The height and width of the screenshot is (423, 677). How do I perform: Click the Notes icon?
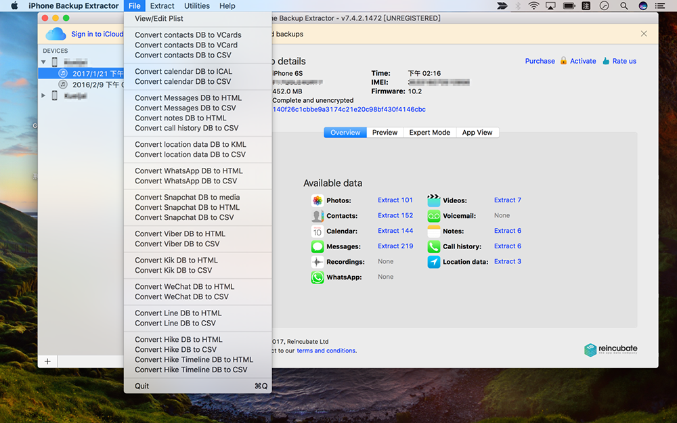pos(433,231)
